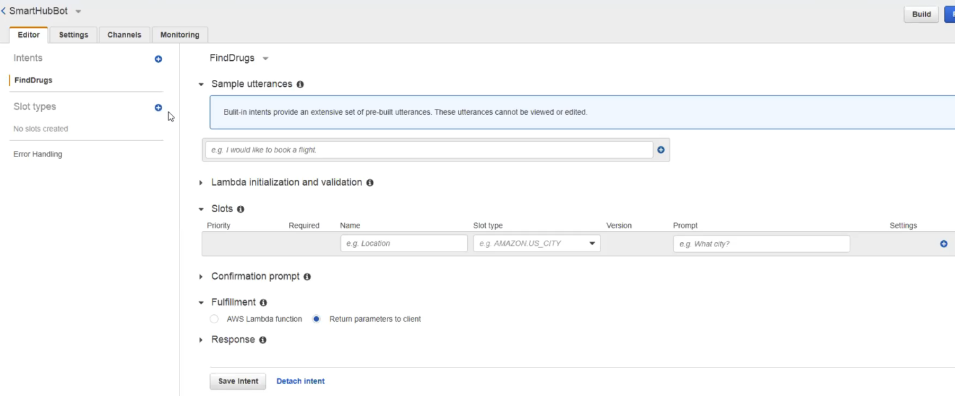Click the slot Prompt input field
This screenshot has width=955, height=396.
(x=761, y=244)
